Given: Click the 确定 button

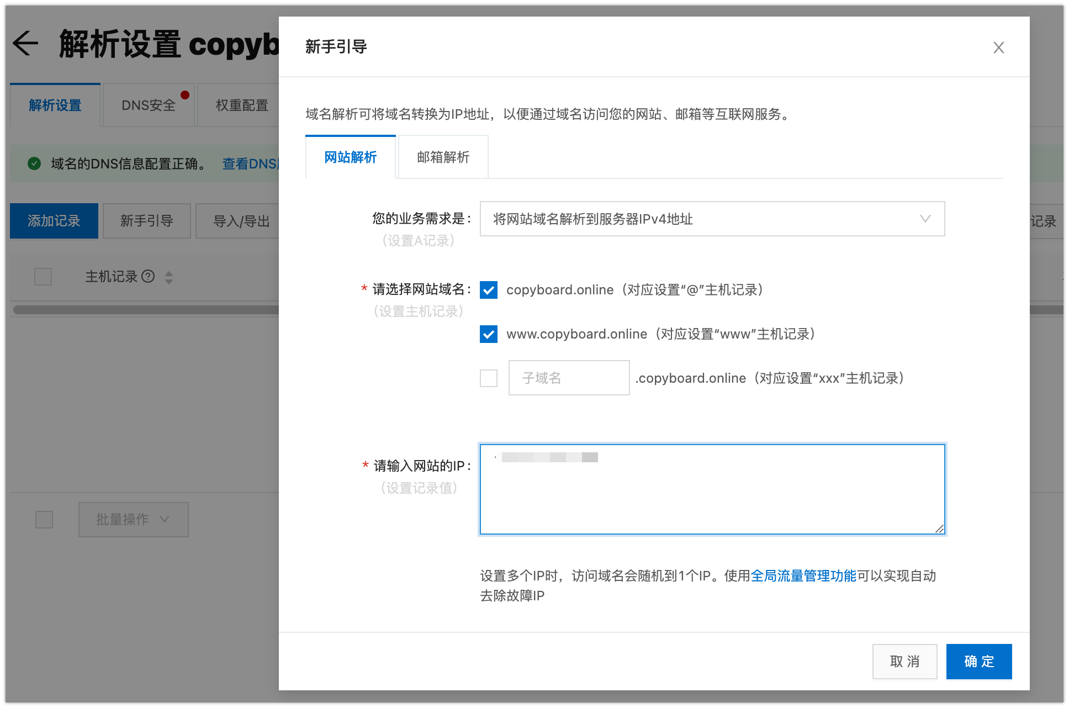Looking at the screenshot, I should pos(978,661).
